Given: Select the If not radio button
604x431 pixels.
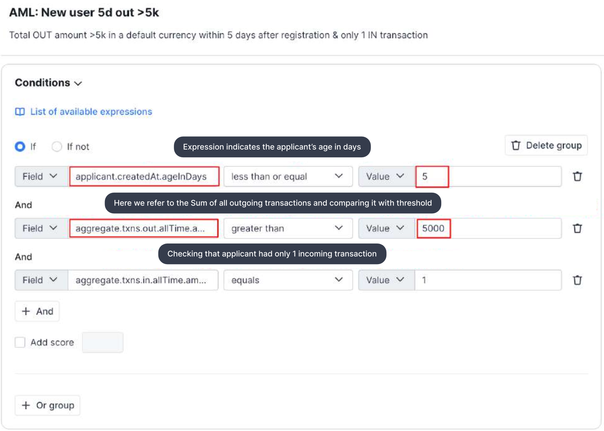Looking at the screenshot, I should [57, 147].
